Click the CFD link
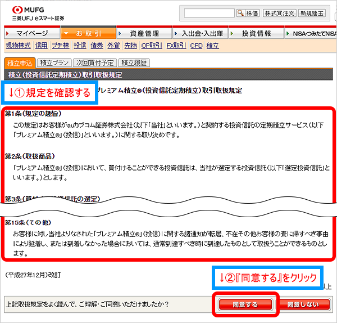This screenshot has height=323, width=337. pos(197,46)
